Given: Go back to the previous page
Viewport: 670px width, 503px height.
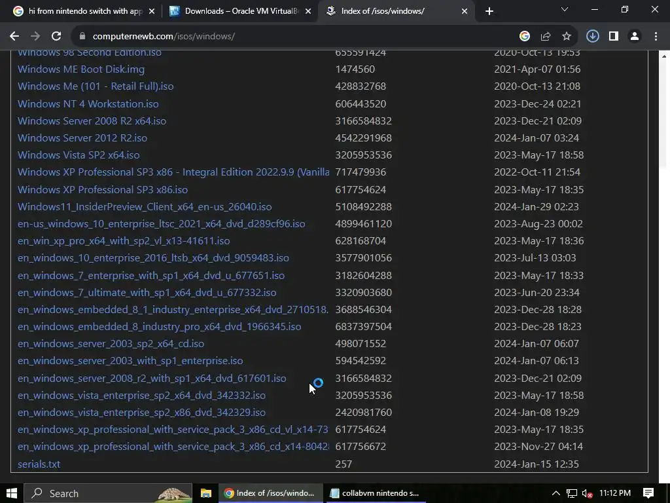Looking at the screenshot, I should [14, 37].
